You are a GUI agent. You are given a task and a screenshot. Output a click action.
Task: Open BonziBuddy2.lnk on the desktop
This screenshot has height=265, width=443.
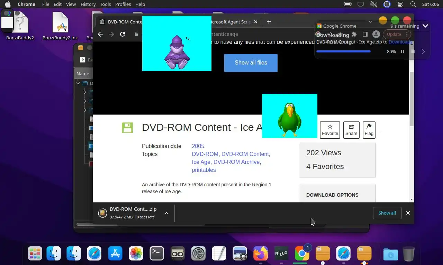[x=60, y=26]
